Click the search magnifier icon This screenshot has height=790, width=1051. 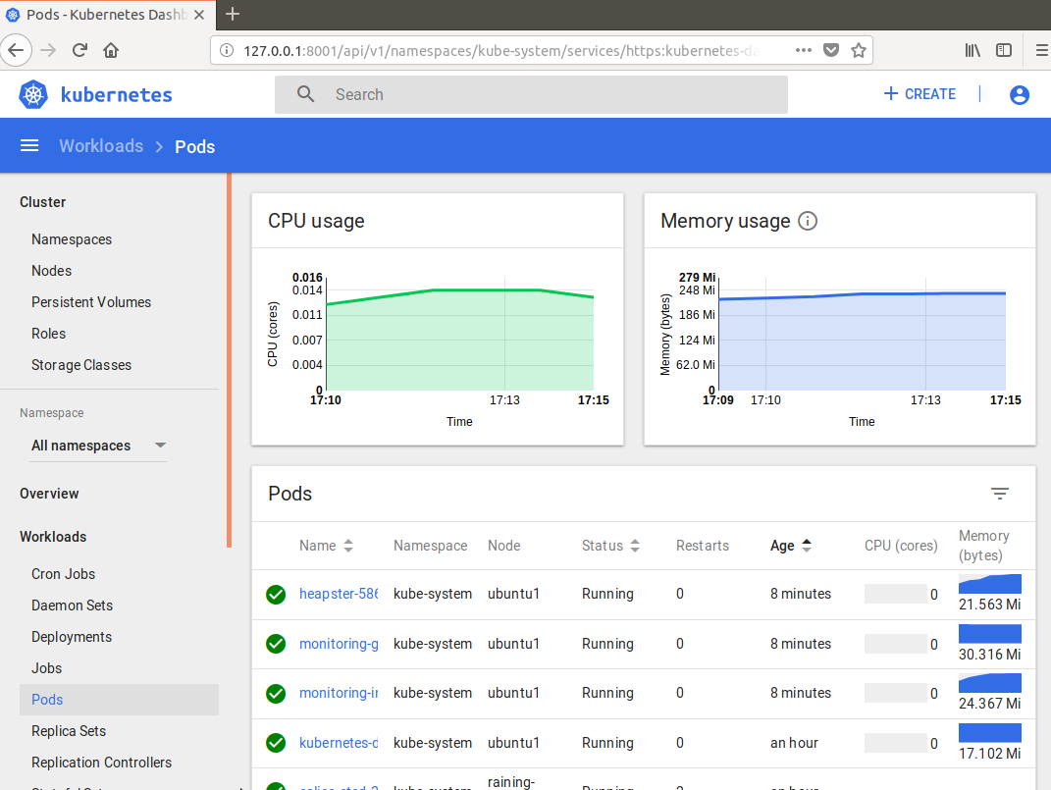tap(305, 94)
